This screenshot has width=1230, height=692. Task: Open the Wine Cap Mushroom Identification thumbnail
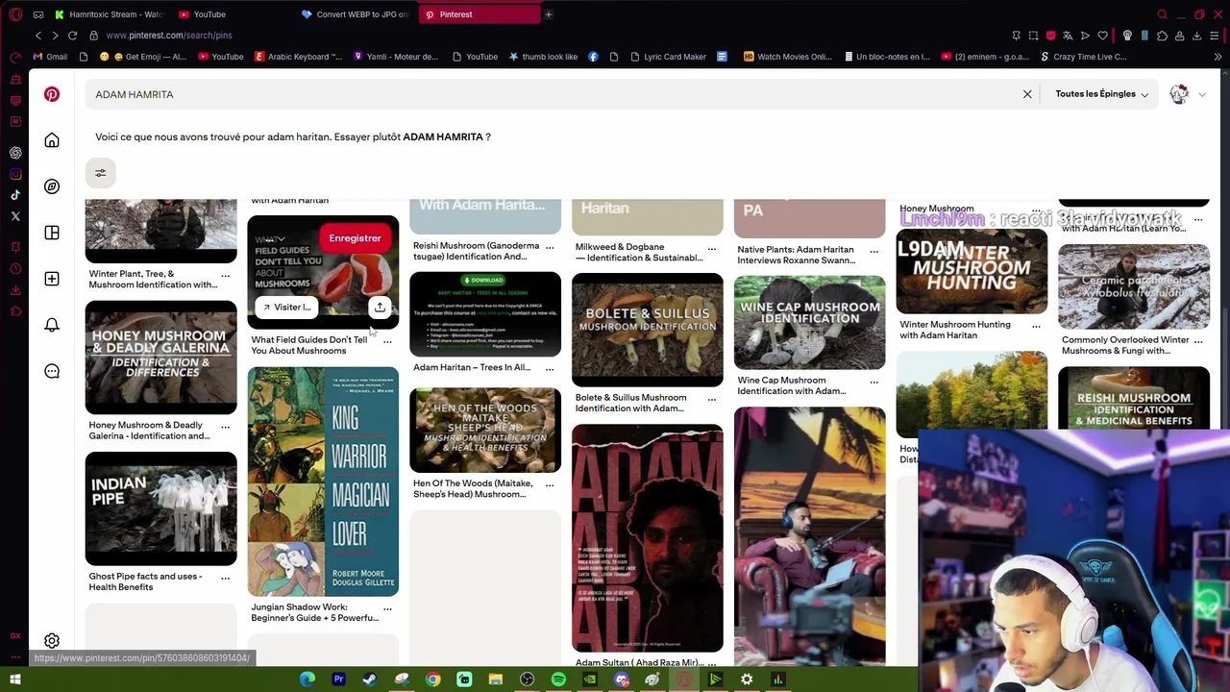809,322
